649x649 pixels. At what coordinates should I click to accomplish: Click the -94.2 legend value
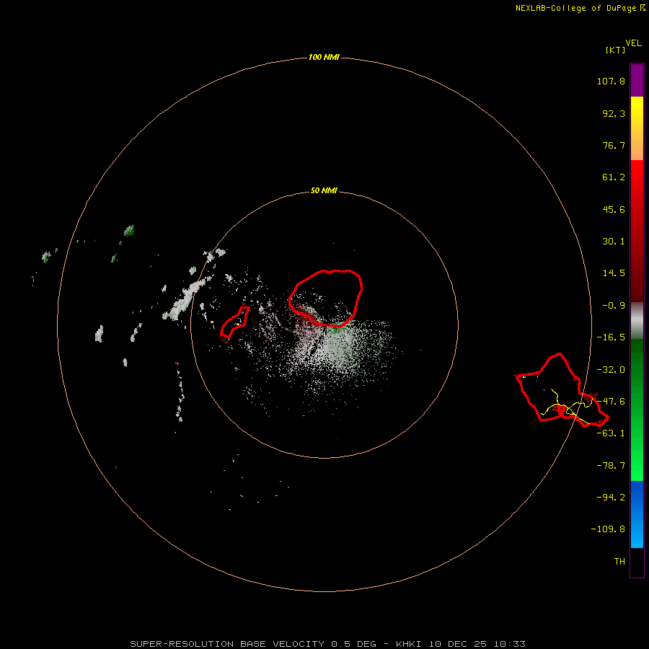pos(611,498)
